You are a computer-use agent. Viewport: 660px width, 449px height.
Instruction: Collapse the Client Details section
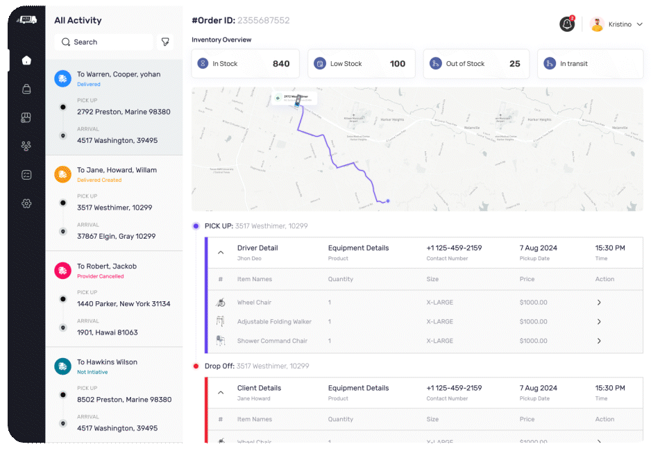click(221, 393)
